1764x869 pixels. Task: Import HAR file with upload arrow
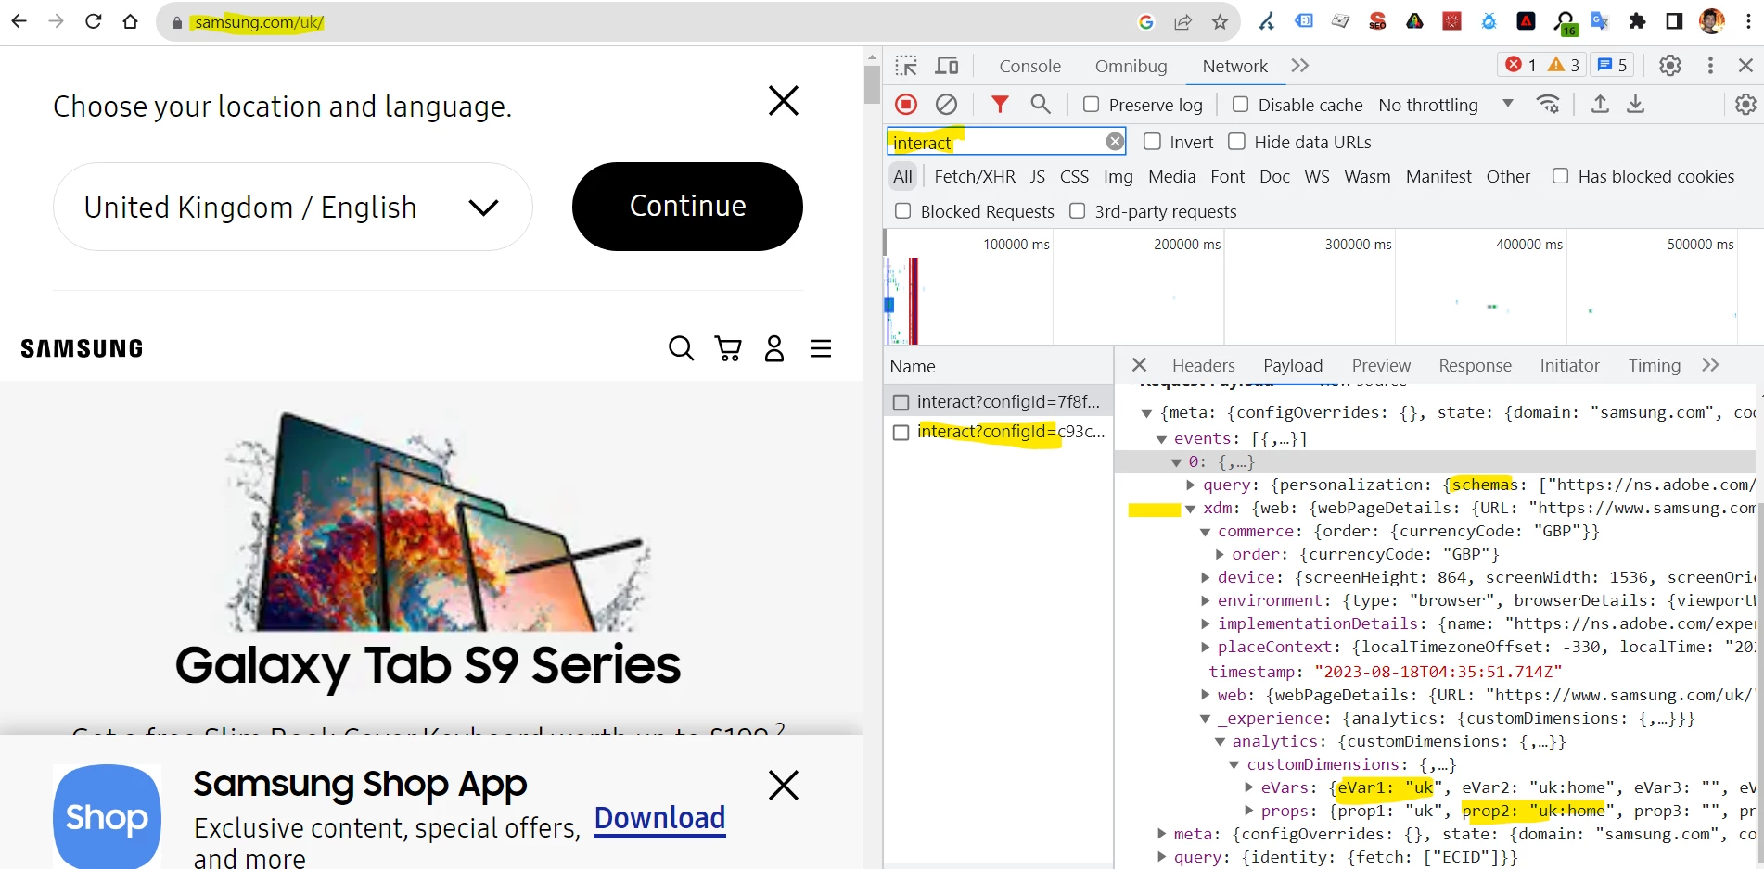[1600, 105]
